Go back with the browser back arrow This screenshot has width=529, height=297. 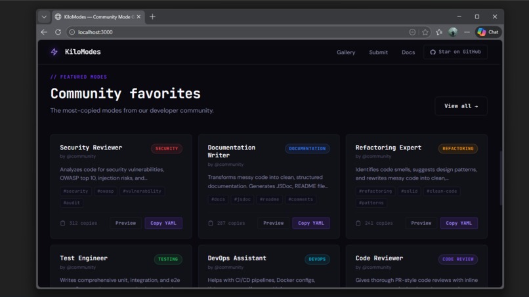point(44,32)
